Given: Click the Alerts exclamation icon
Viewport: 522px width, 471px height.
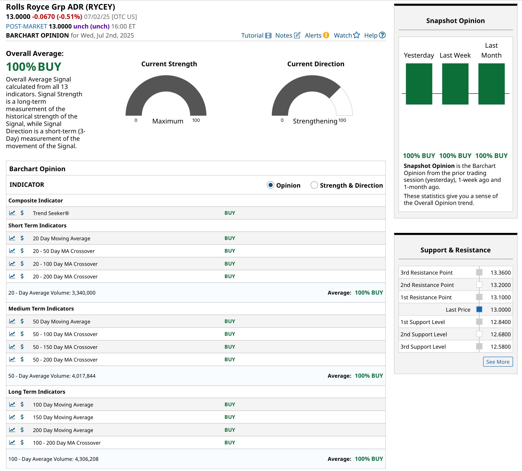Looking at the screenshot, I should click(326, 35).
